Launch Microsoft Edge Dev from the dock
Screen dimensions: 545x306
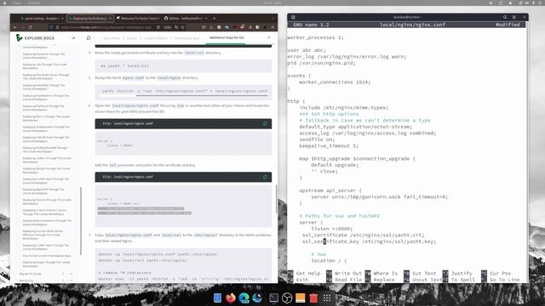(x=244, y=297)
